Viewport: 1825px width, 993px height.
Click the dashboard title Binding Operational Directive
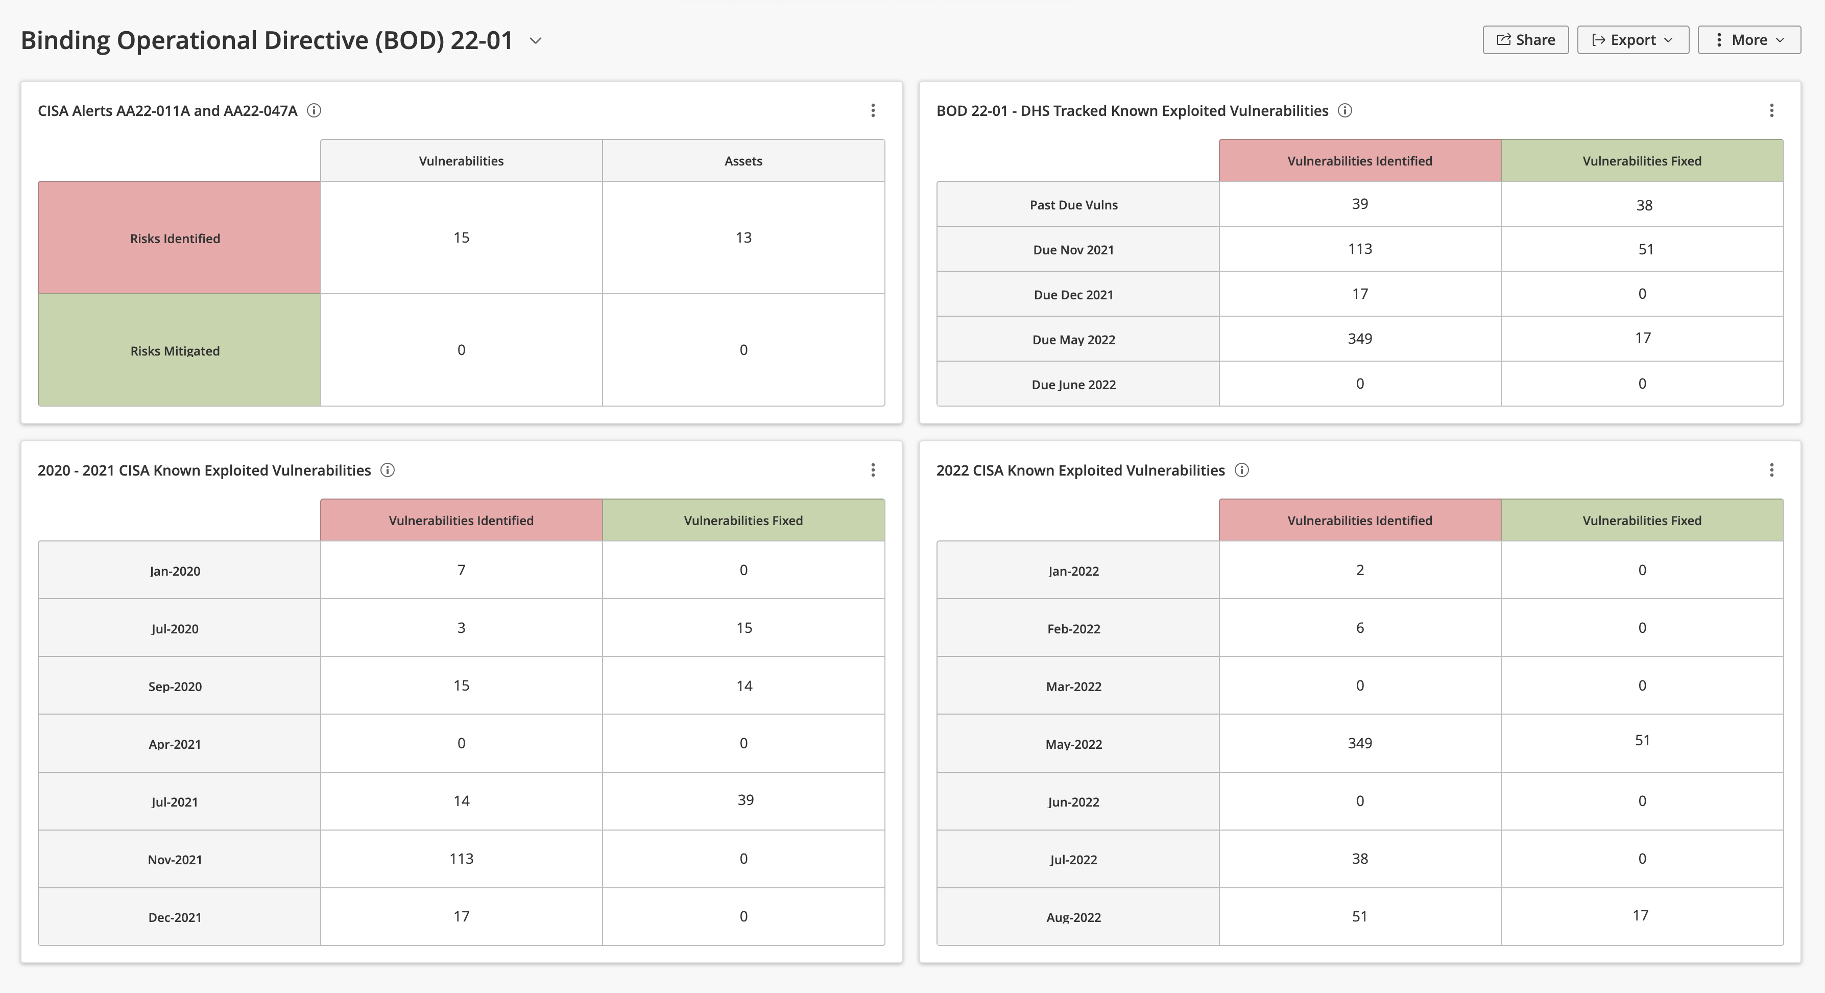pyautogui.click(x=267, y=40)
